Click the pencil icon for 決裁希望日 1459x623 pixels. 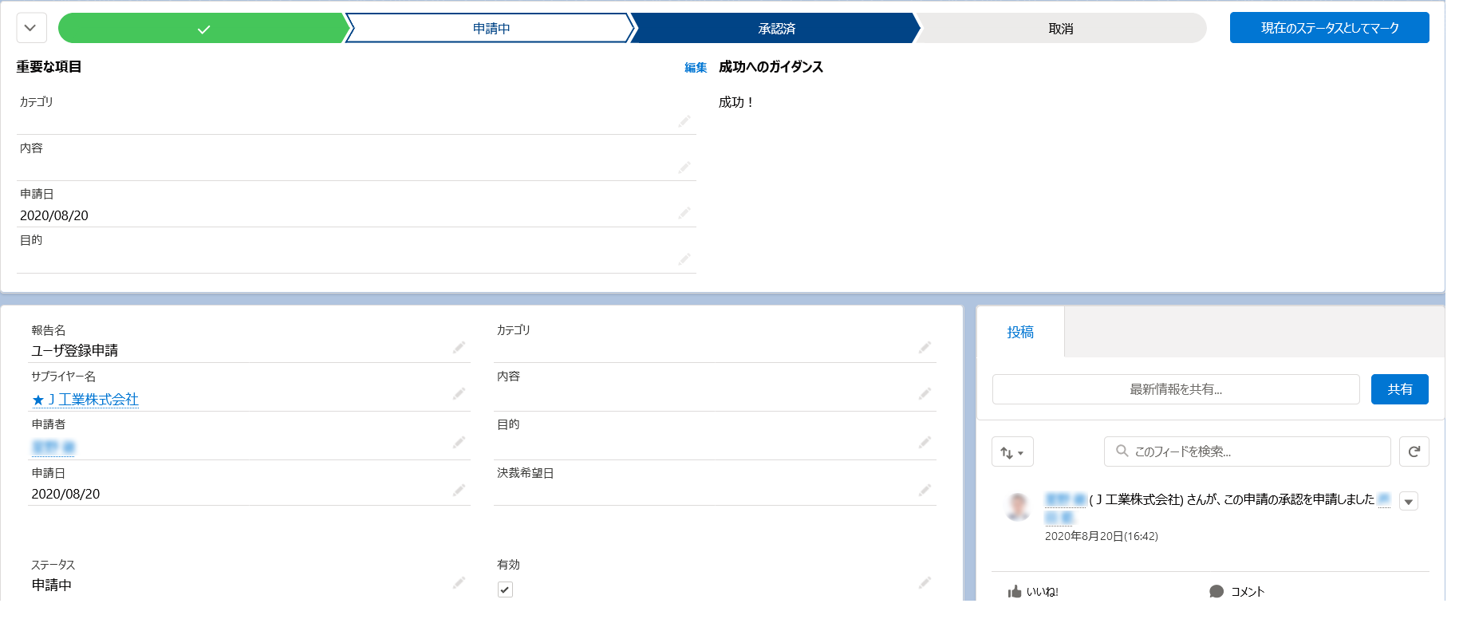925,490
